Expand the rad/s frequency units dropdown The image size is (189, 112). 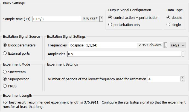(x=178, y=45)
